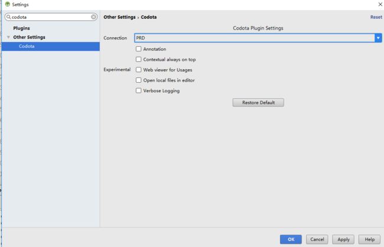Enable the Annotation checkbox
This screenshot has width=384, height=247.
(139, 49)
